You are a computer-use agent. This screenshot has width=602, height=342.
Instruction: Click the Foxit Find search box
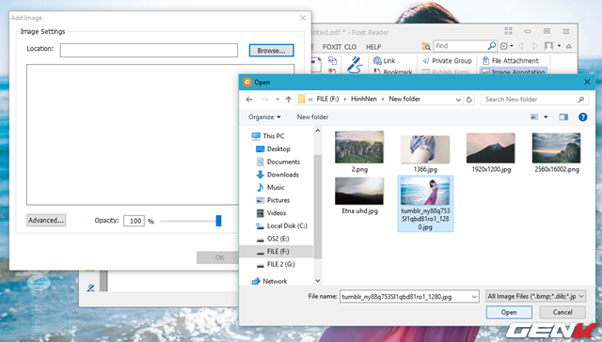(466, 46)
